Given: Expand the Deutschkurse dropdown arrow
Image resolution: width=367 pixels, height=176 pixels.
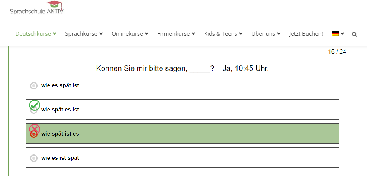Looking at the screenshot, I should [x=55, y=34].
